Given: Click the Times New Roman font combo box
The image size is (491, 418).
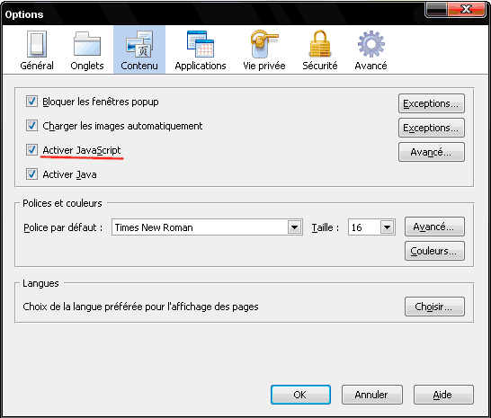Looking at the screenshot, I should pos(207,227).
